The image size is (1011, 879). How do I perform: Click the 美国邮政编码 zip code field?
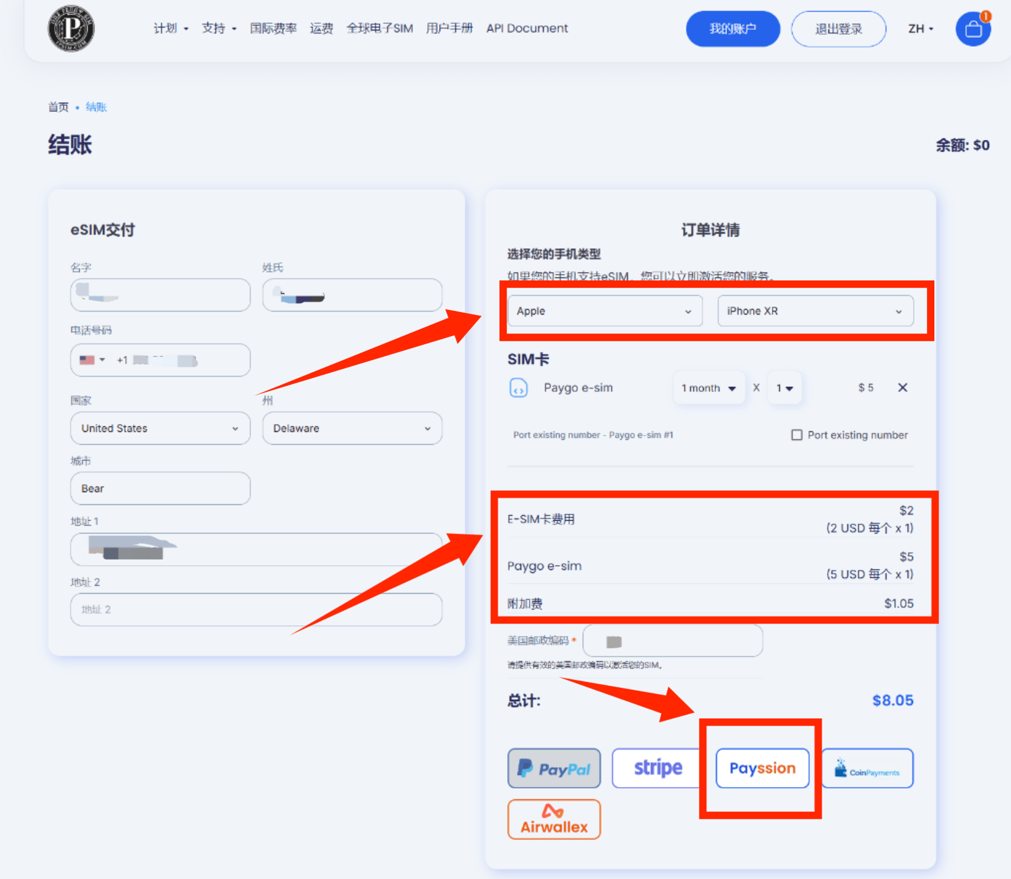click(x=673, y=641)
